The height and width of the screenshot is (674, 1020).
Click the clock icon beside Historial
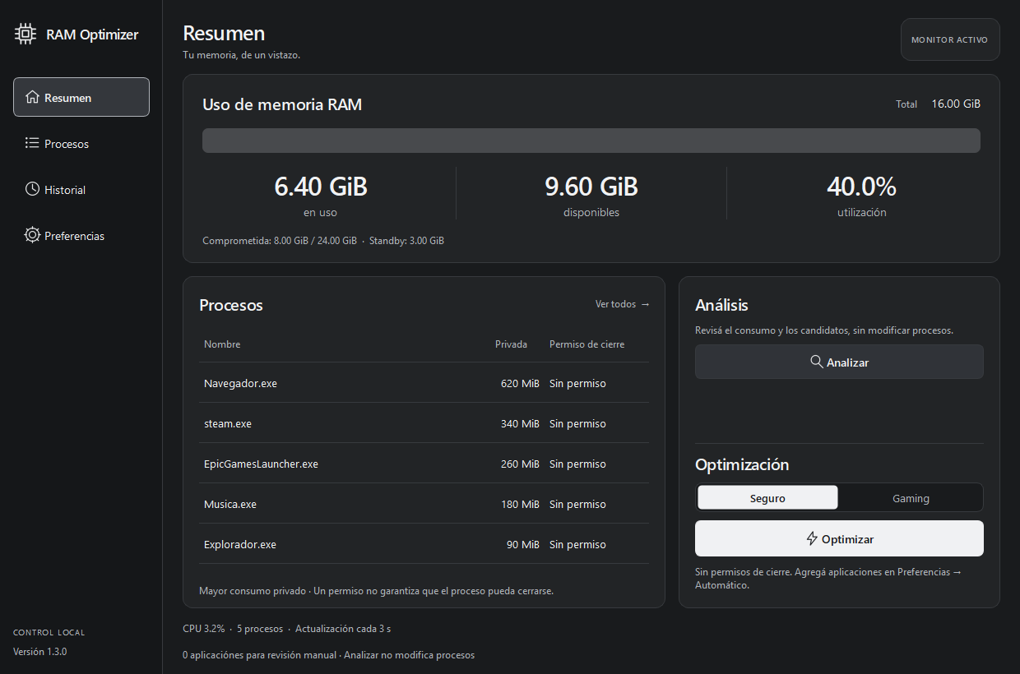pos(33,189)
